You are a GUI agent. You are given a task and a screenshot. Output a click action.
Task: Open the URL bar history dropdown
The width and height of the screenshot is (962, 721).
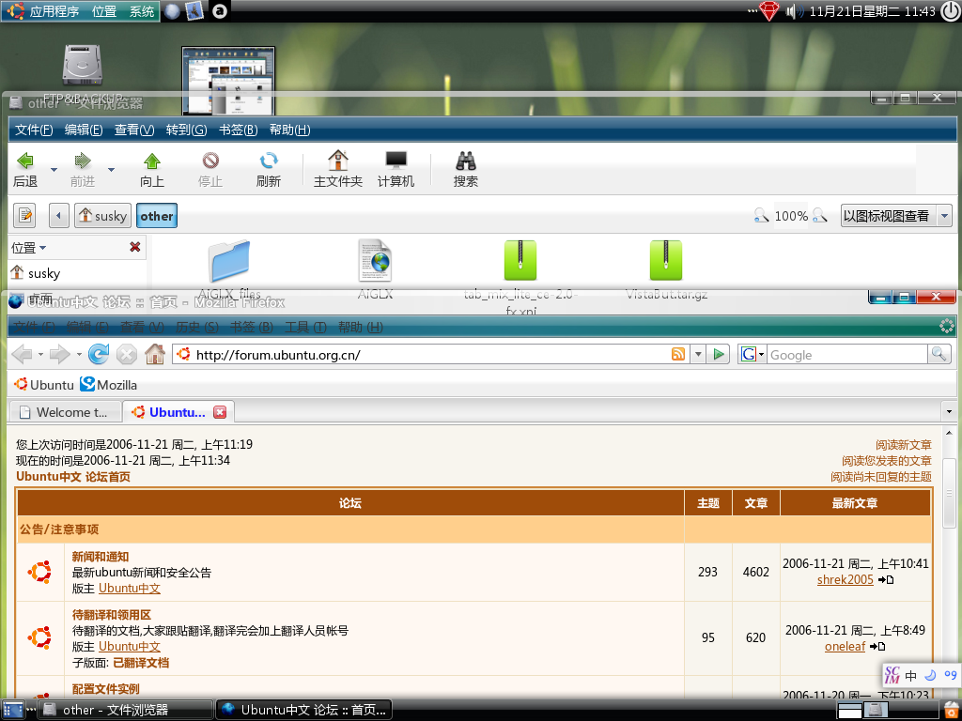click(x=698, y=354)
